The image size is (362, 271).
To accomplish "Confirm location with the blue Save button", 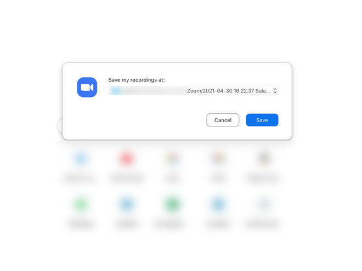I will 262,120.
